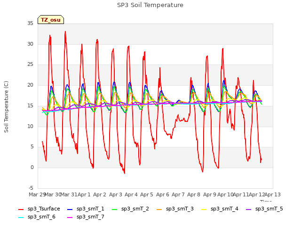Click the orange sp3_smT_3 legend swatch

tap(159, 209)
